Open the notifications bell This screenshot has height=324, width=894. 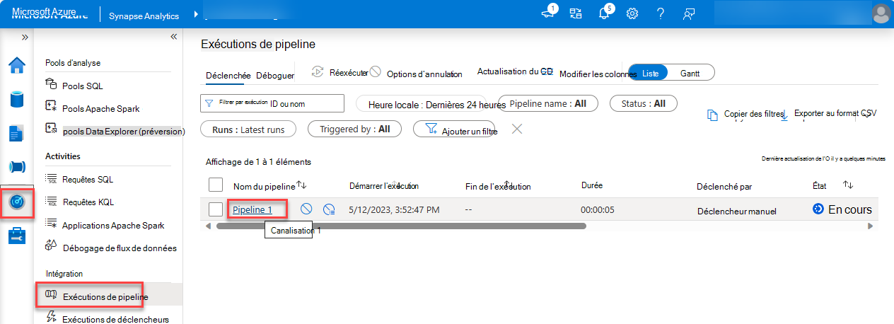pyautogui.click(x=604, y=13)
